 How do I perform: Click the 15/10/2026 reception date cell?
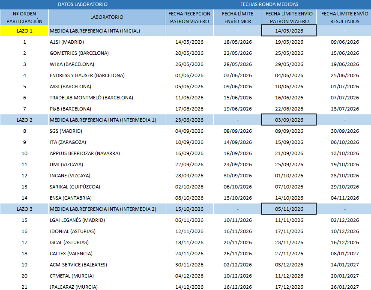189,209
